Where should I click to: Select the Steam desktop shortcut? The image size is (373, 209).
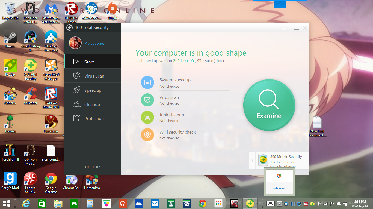pos(10,39)
